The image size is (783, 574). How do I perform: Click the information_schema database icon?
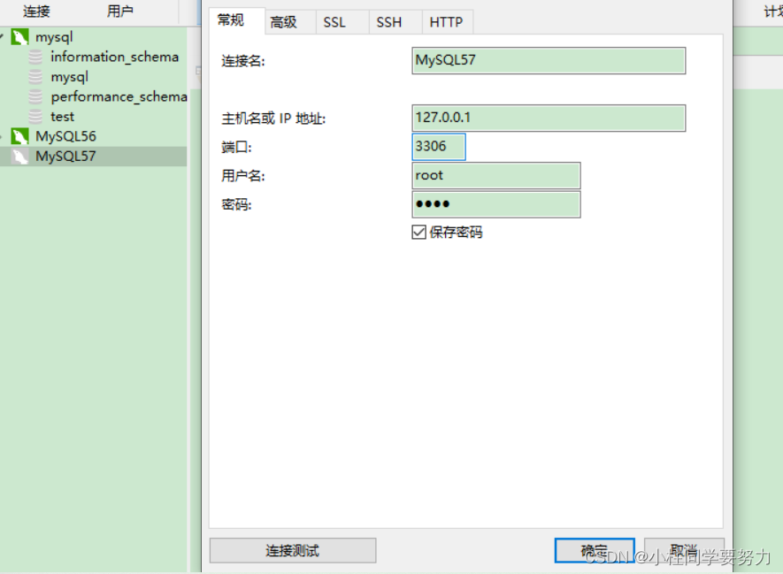(35, 57)
